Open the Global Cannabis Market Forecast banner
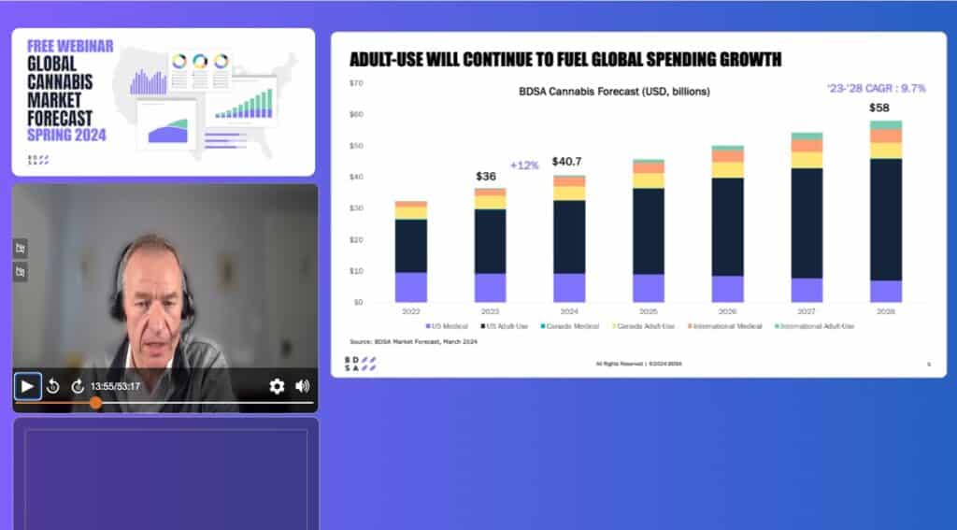 164,102
